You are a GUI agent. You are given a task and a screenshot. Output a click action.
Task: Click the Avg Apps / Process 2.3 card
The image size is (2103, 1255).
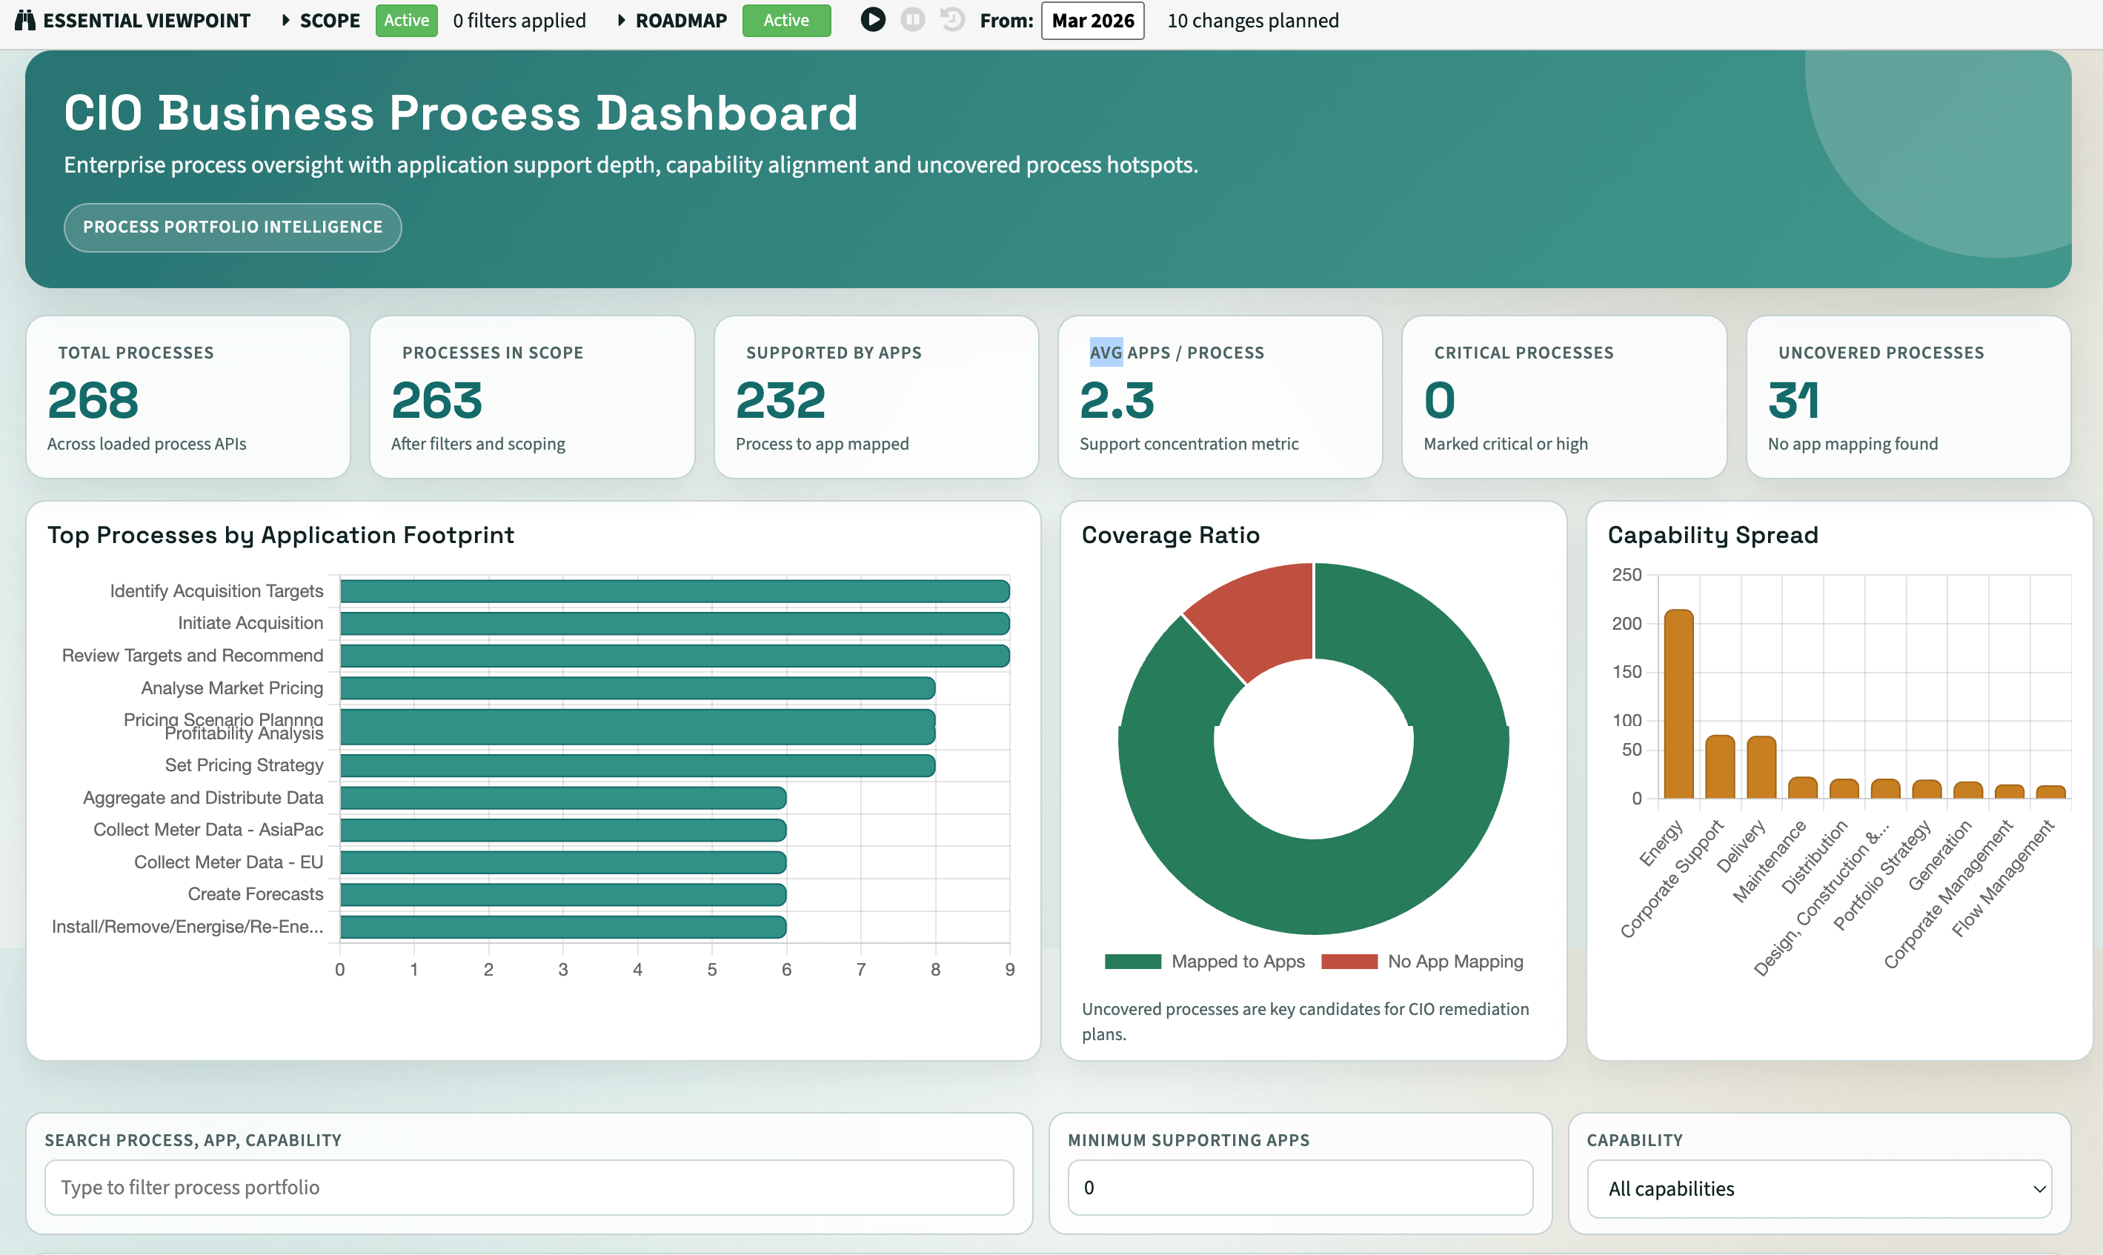pyautogui.click(x=1220, y=396)
